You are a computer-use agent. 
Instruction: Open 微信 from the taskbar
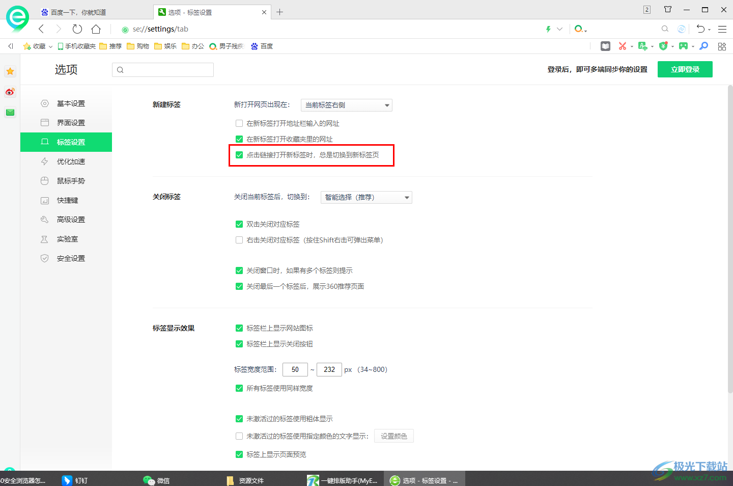tap(157, 480)
